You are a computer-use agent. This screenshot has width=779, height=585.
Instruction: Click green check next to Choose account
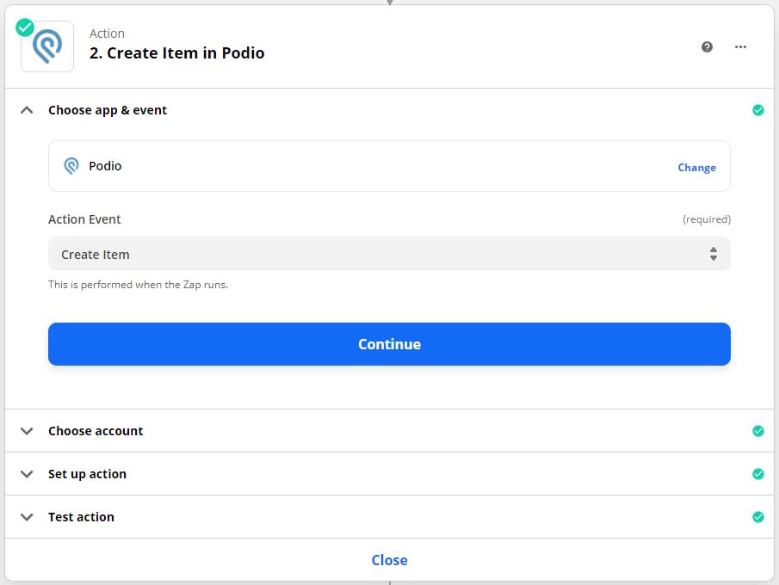757,431
